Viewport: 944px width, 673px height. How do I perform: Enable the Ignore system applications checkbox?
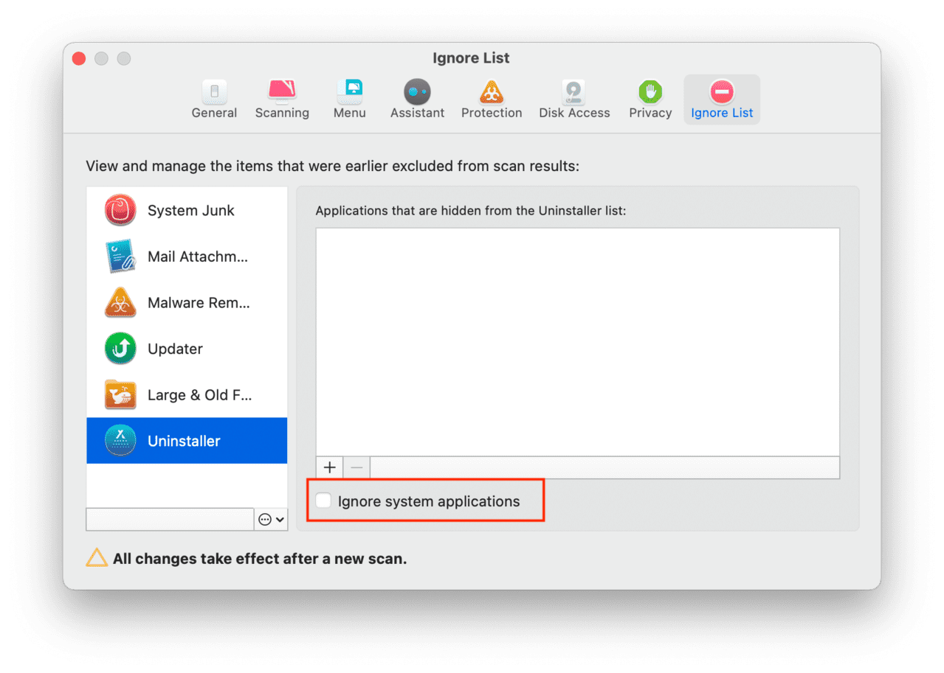coord(323,500)
